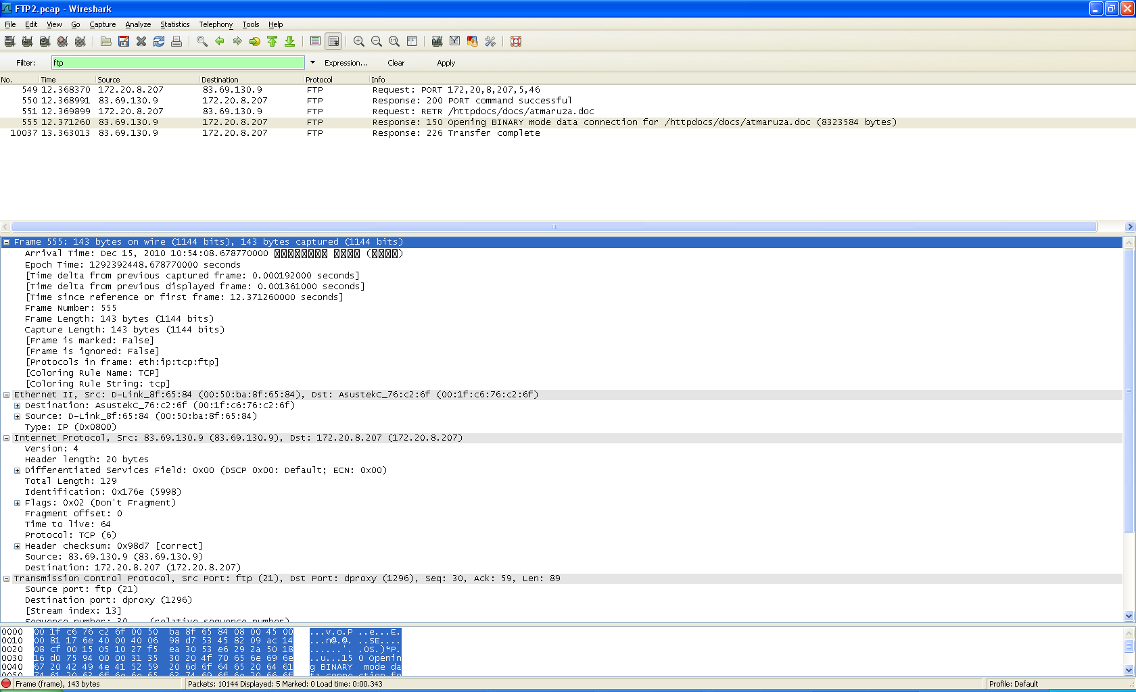Select packet 551 RETR atmaruza.doc request
This screenshot has height=692, width=1136.
[568, 112]
